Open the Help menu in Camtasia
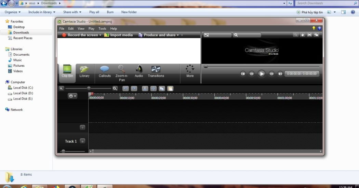The image size is (359, 188). [x=114, y=29]
